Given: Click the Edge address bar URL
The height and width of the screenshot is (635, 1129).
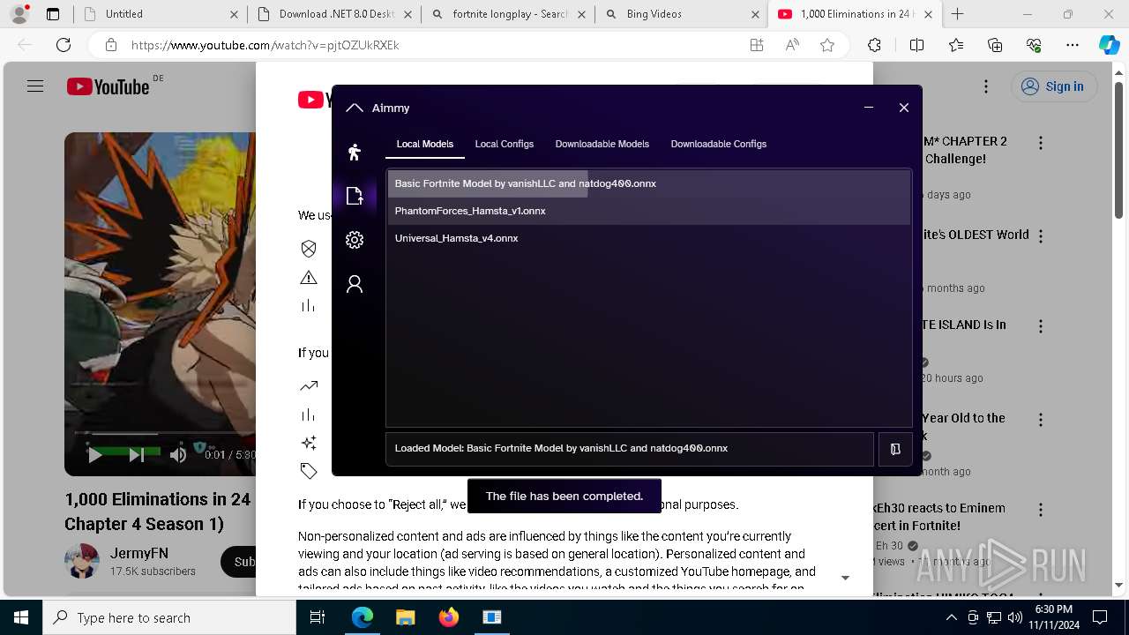Looking at the screenshot, I should point(265,45).
